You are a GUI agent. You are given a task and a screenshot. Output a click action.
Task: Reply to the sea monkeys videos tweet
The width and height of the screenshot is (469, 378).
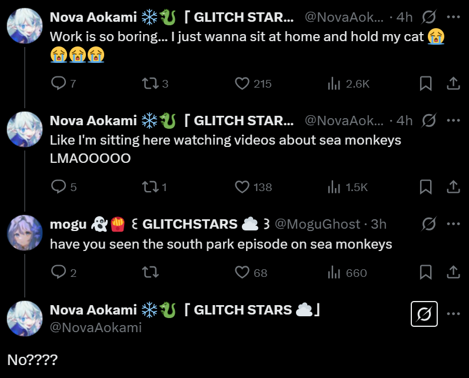(59, 187)
